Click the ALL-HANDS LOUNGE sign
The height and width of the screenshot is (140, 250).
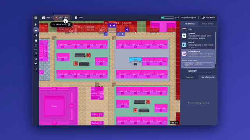[x=118, y=23]
